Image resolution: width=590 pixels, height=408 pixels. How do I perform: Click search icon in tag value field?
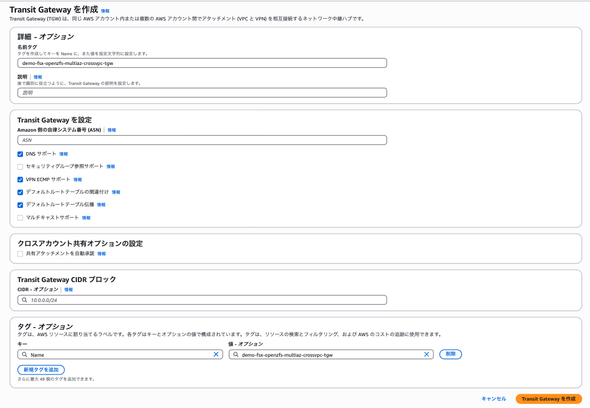click(x=236, y=354)
